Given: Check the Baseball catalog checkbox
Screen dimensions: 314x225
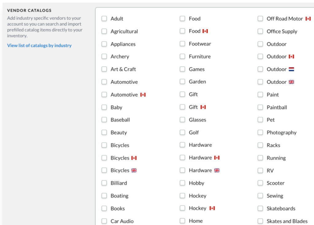Looking at the screenshot, I should [x=104, y=120].
